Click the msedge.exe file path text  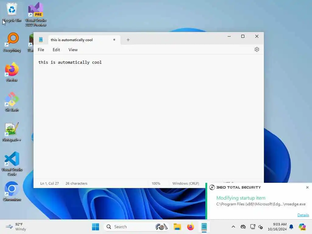point(261,204)
